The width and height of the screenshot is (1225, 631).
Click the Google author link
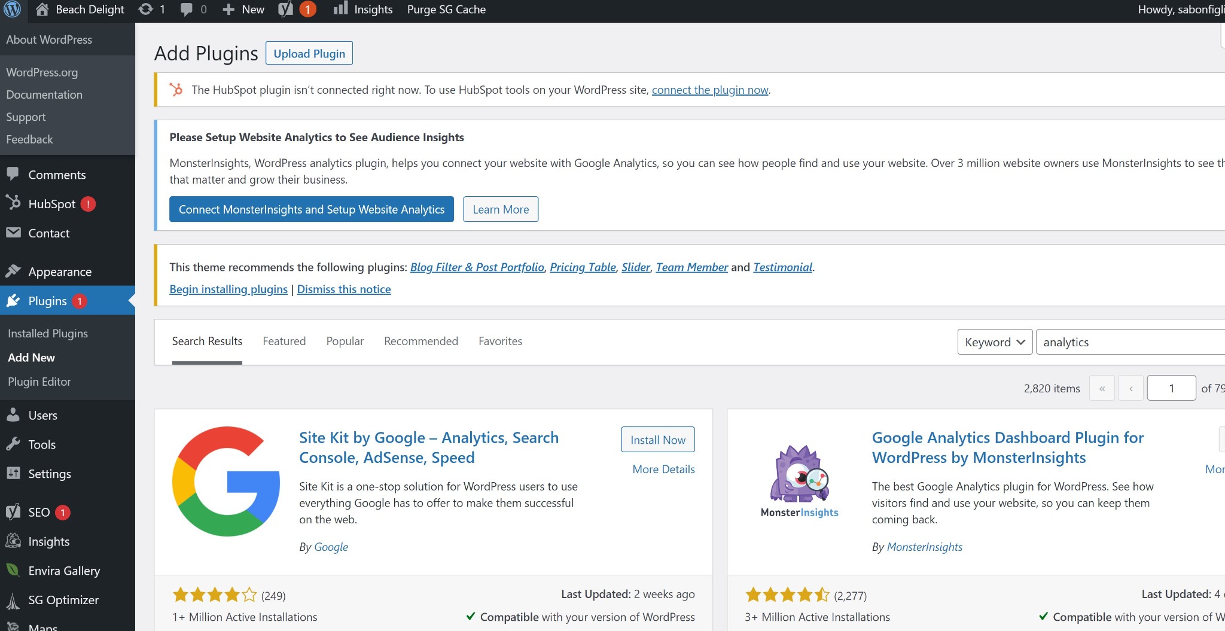click(331, 547)
